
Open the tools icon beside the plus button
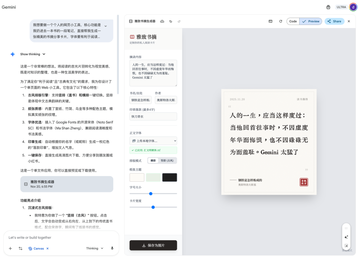pos(20,248)
